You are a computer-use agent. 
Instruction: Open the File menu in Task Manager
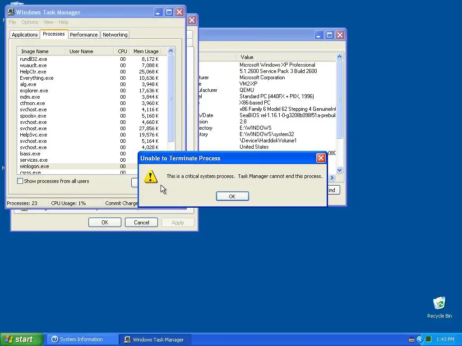(12, 22)
